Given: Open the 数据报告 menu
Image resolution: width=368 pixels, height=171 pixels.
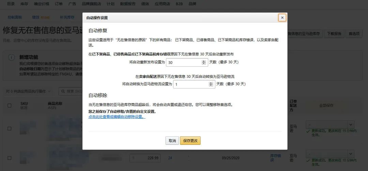Looking at the screenshot, I should pos(128,4).
